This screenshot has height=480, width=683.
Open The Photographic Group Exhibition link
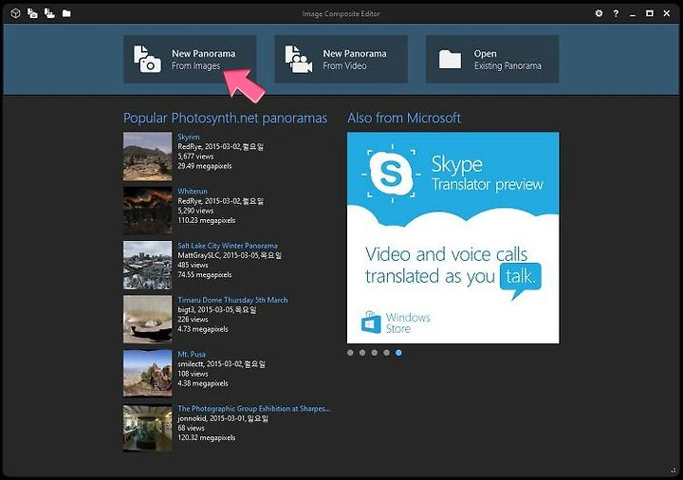254,409
